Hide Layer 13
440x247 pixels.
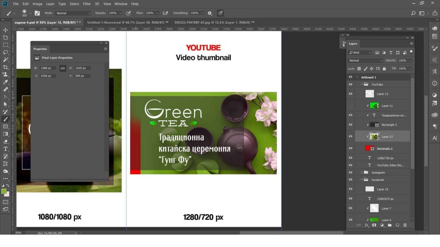(x=351, y=94)
